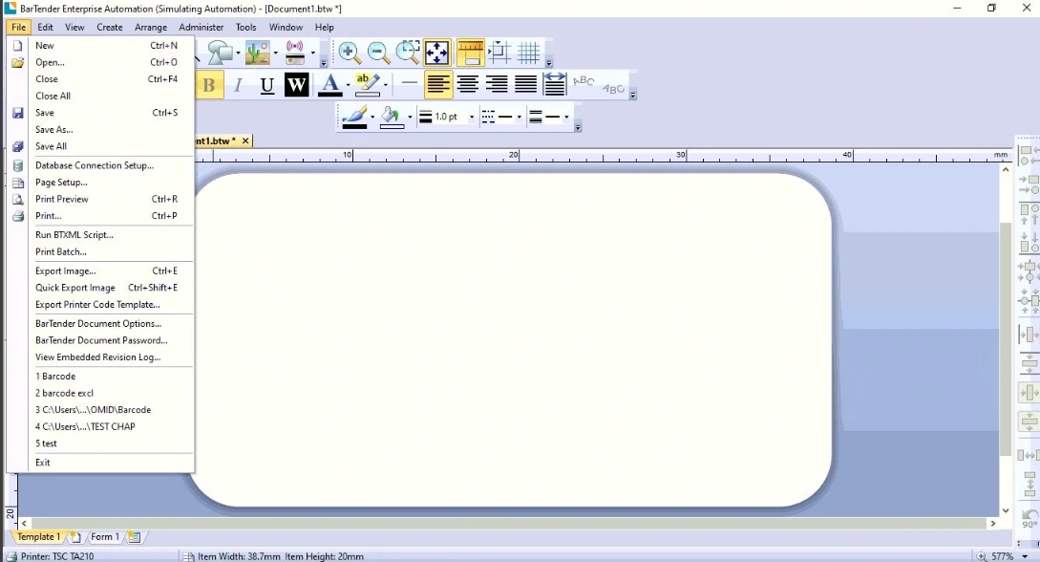Open the zoom percentage dropdown arrow in status bar
1040x562 pixels.
click(1025, 556)
